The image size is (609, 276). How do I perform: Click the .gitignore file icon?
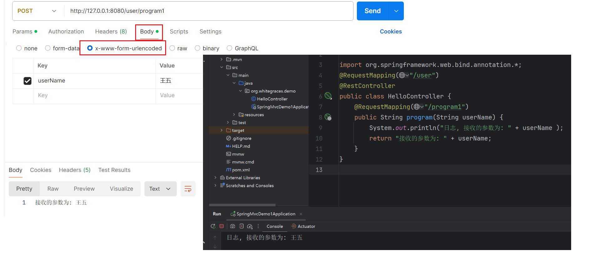(229, 138)
